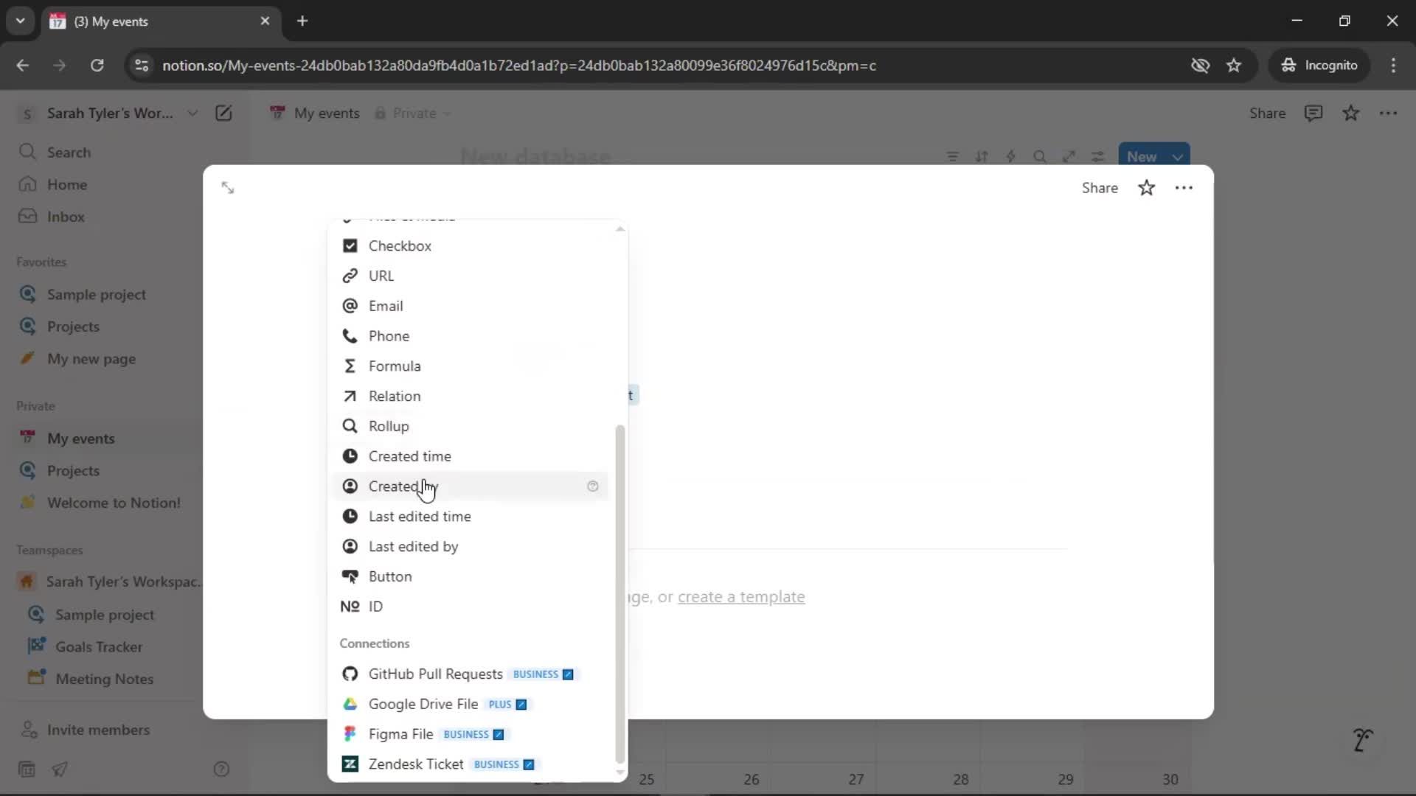Open the create a template link

[741, 597]
